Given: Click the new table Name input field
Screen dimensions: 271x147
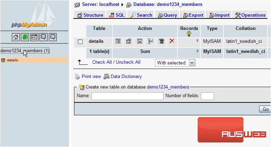Looking at the screenshot, I should click(127, 96).
